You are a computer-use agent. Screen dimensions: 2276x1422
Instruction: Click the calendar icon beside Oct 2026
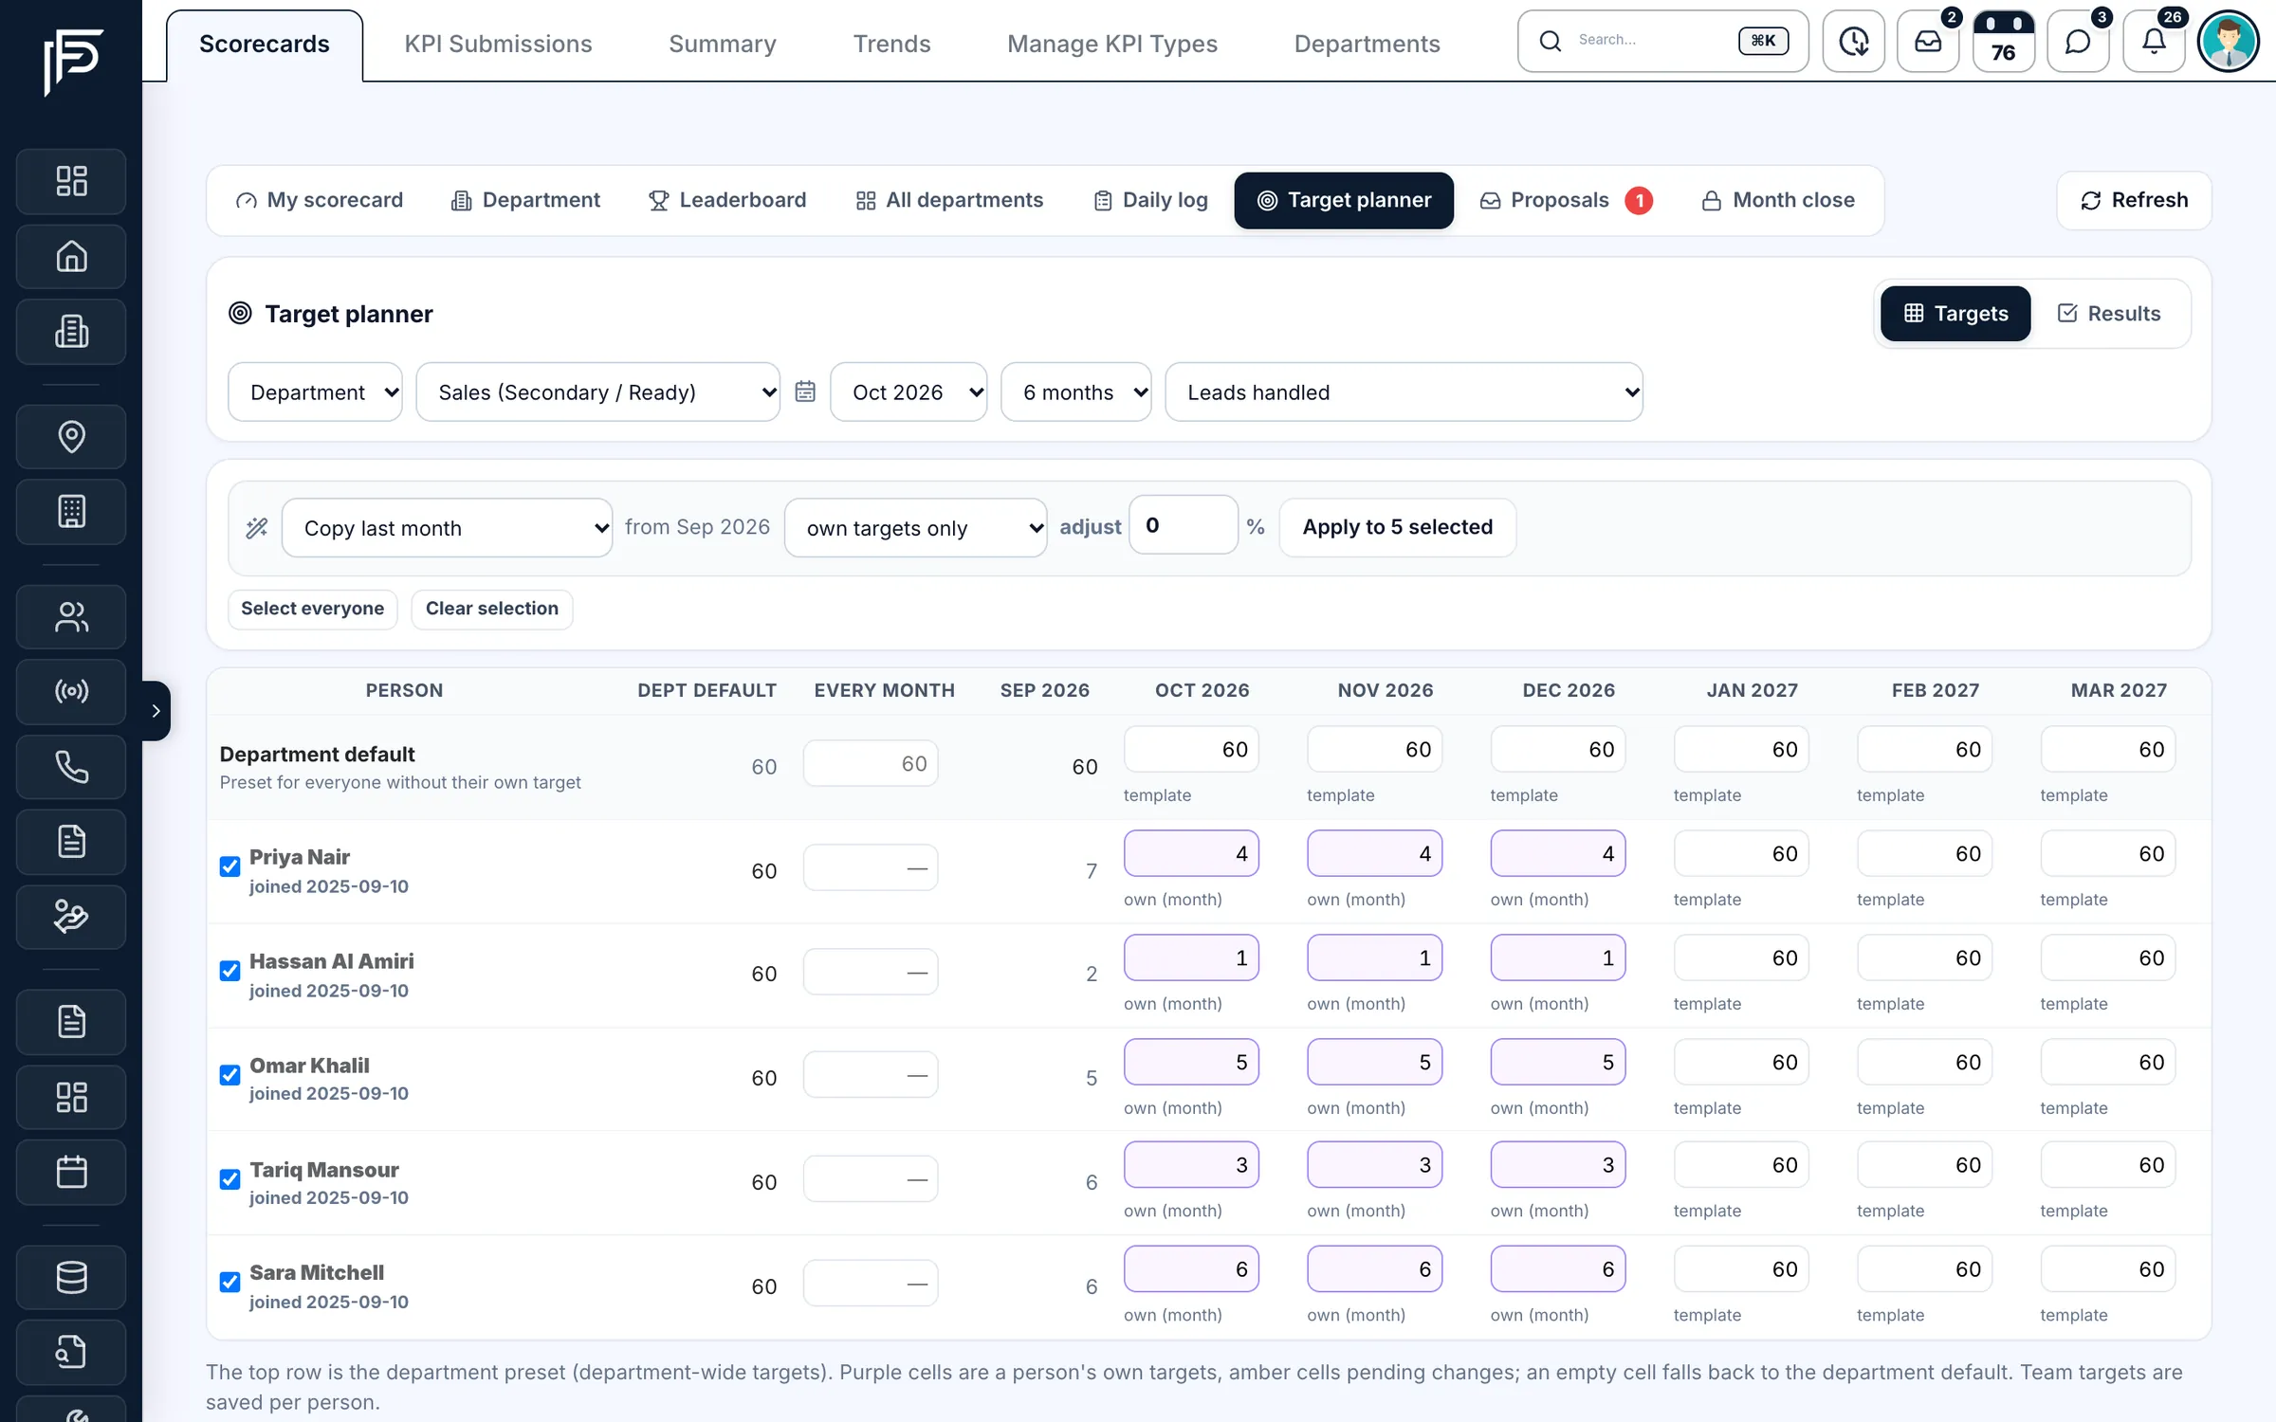click(x=805, y=392)
